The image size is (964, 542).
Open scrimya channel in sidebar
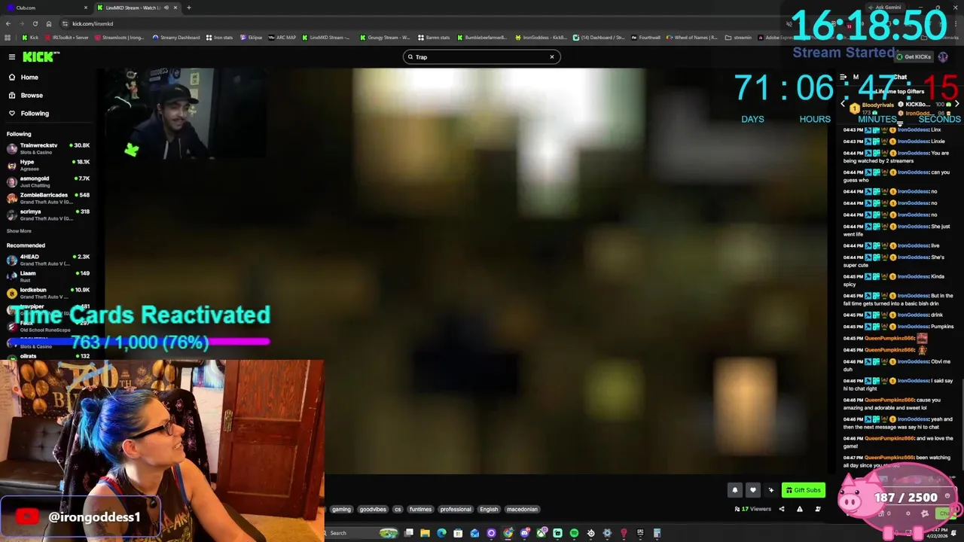[x=48, y=215]
